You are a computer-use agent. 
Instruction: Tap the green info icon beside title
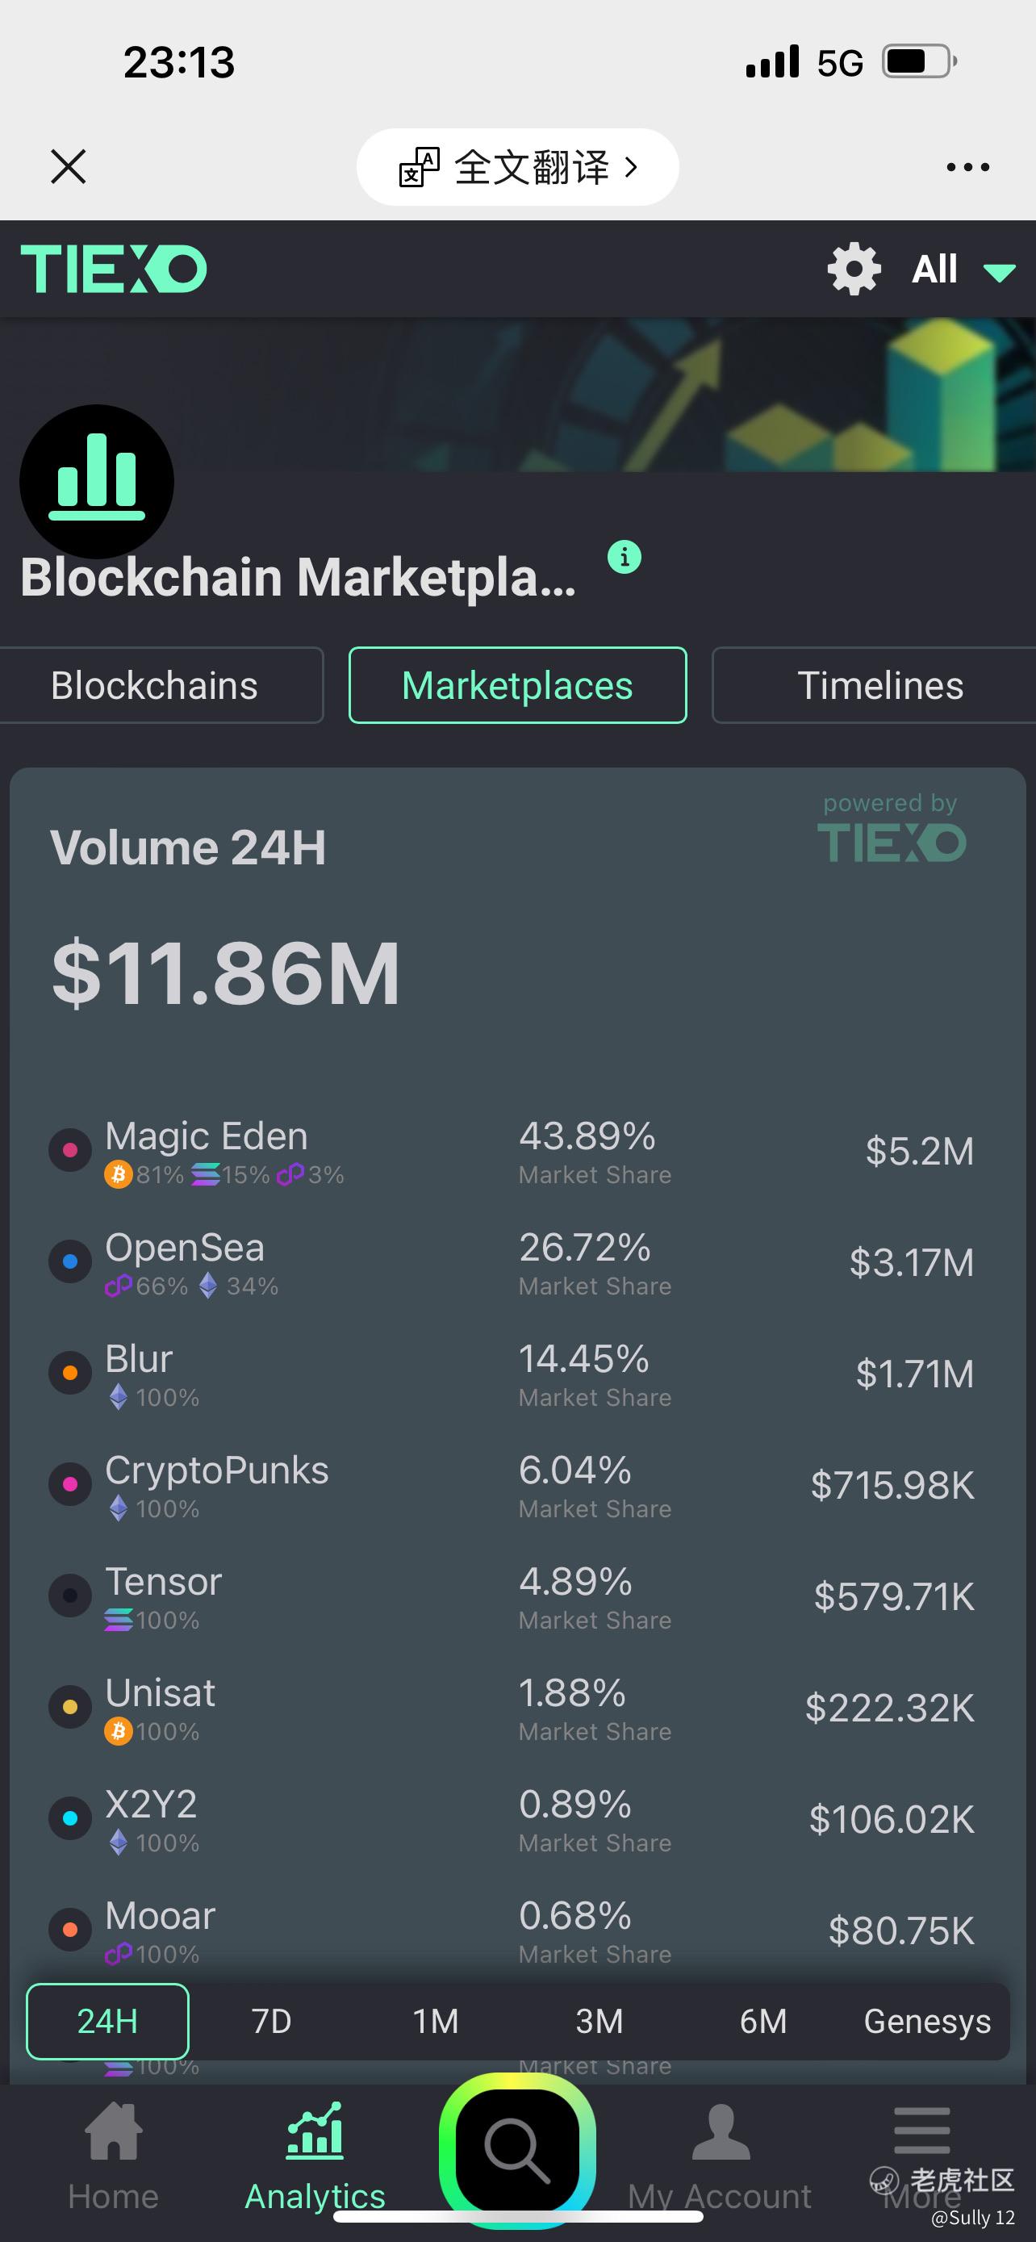point(624,557)
